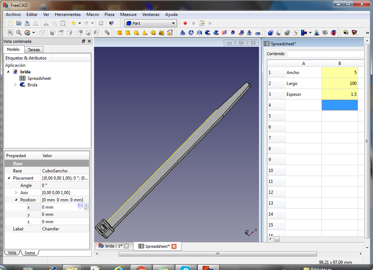The height and width of the screenshot is (270, 373).
Task: Click the Contenido input field
Action: [x=325, y=54]
